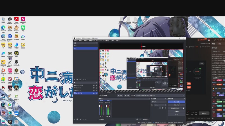Start the Virtual Camera
This screenshot has width=225, height=126.
pyautogui.click(x=175, y=108)
